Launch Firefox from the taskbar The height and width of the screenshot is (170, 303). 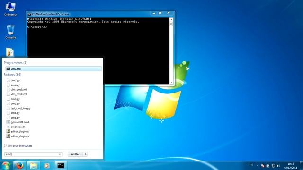19,166
